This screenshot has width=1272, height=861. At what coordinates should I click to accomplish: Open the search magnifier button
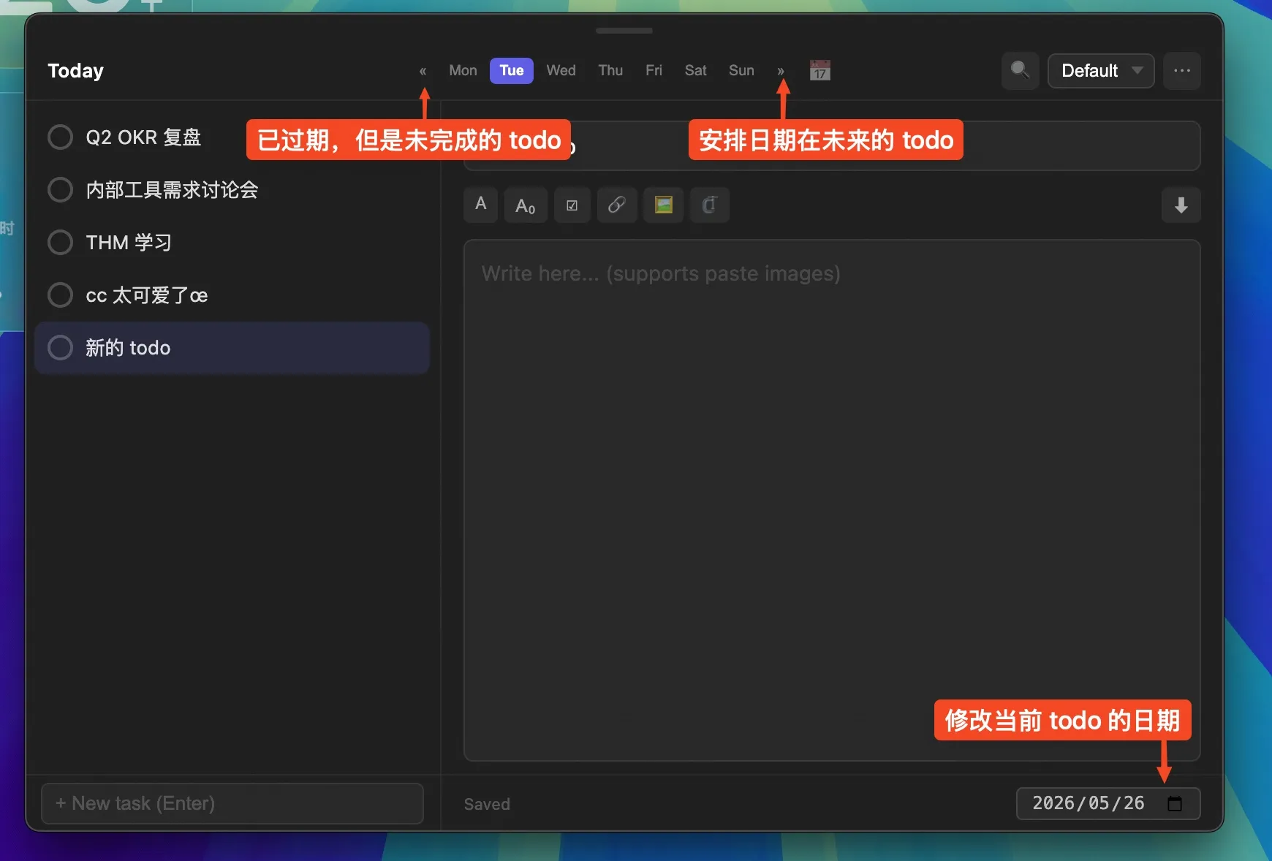[x=1020, y=71]
